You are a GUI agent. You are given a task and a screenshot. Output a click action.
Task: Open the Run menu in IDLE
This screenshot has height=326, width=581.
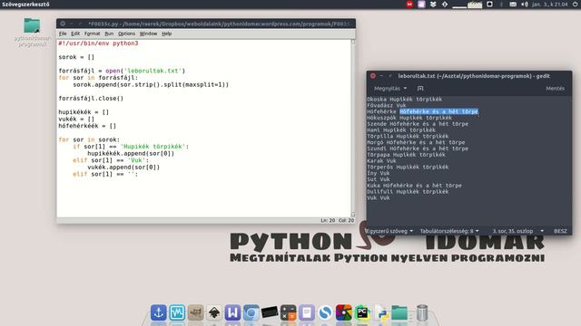click(109, 34)
